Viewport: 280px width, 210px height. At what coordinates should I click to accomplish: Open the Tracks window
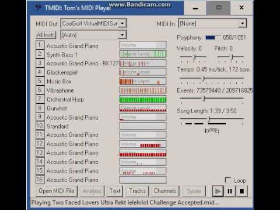click(x=137, y=191)
